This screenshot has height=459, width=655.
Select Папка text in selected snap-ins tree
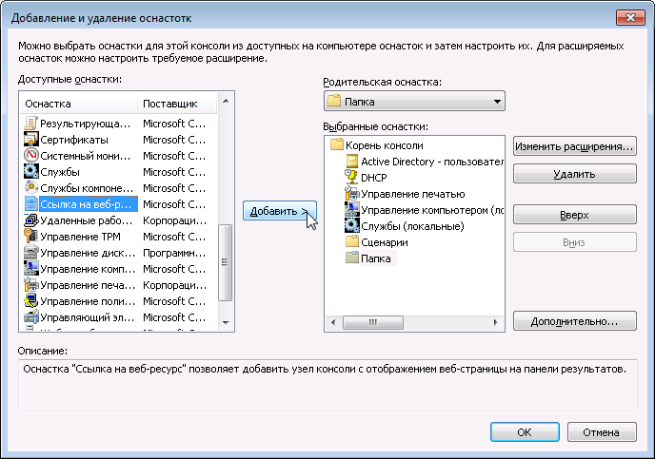pyautogui.click(x=376, y=258)
